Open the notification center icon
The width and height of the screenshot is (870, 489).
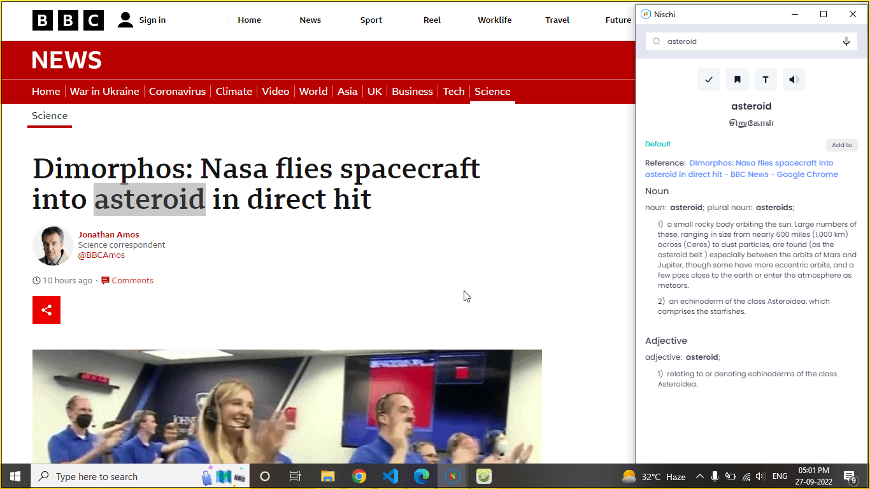pos(850,476)
